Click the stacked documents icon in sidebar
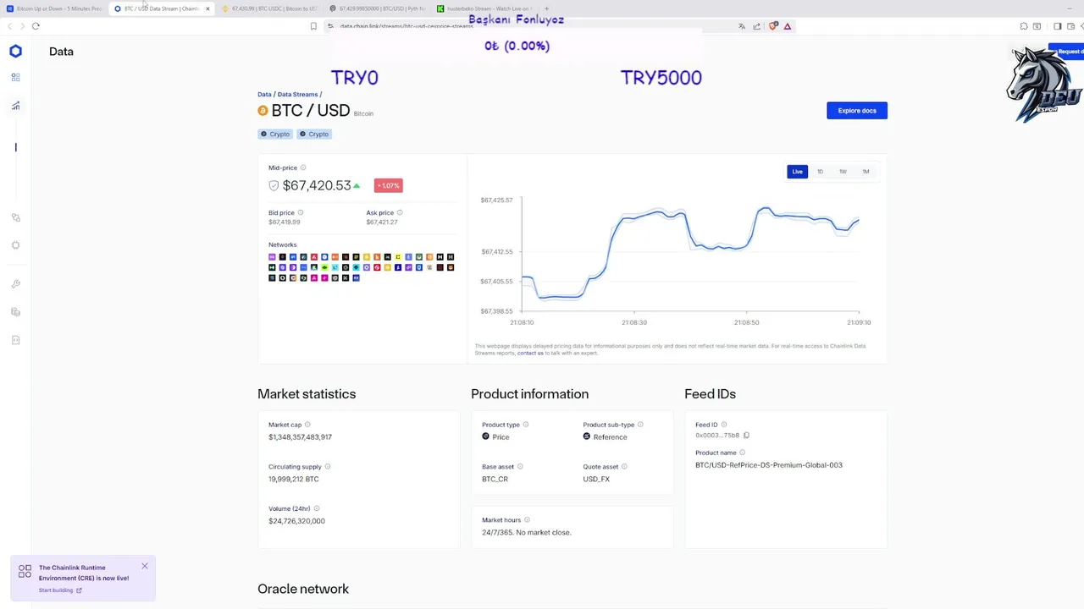The width and height of the screenshot is (1084, 609). coord(15,312)
